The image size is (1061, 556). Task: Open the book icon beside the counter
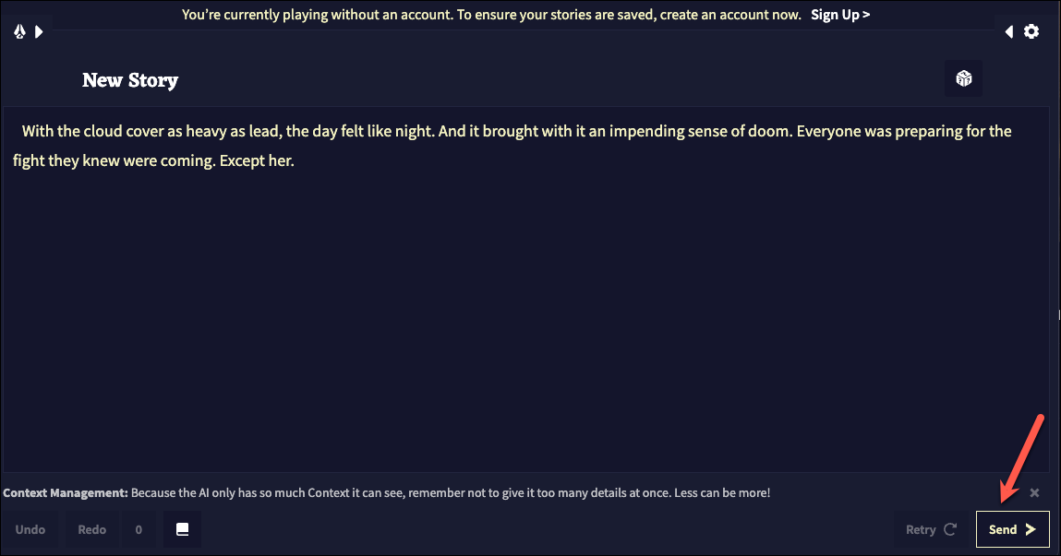[x=182, y=529]
